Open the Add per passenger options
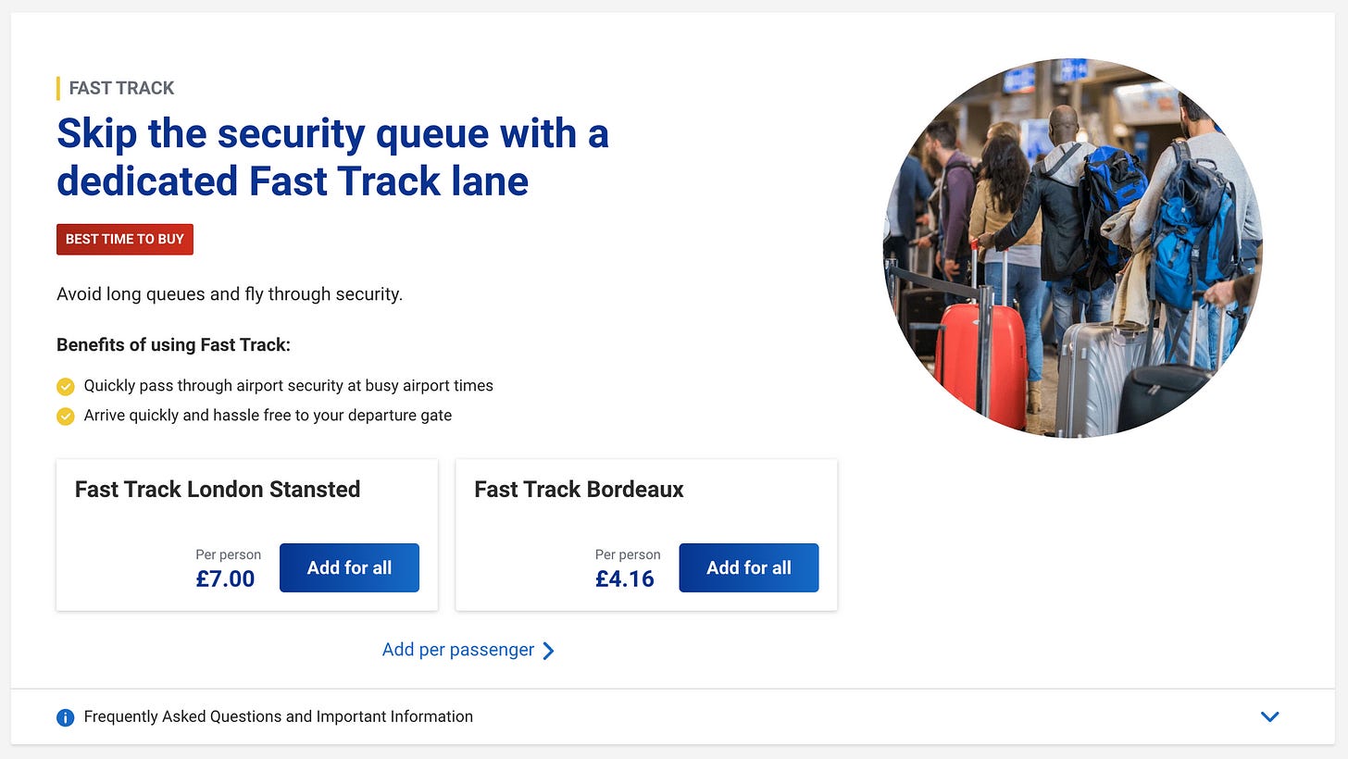The width and height of the screenshot is (1348, 759). point(459,650)
